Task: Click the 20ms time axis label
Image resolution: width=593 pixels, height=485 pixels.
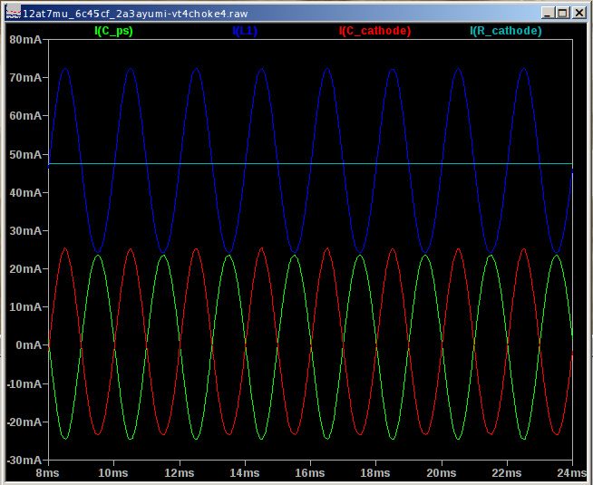Action: tap(442, 473)
